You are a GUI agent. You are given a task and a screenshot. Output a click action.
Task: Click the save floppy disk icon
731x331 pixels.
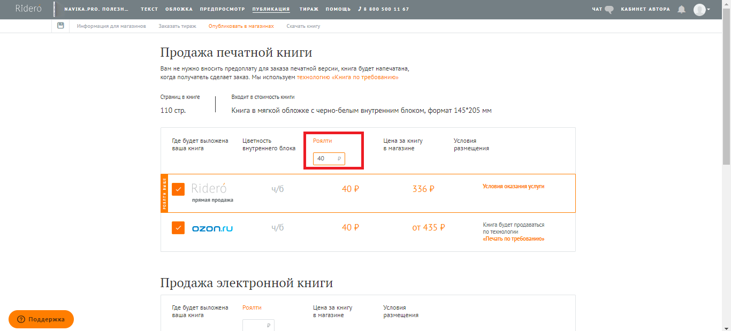(60, 26)
